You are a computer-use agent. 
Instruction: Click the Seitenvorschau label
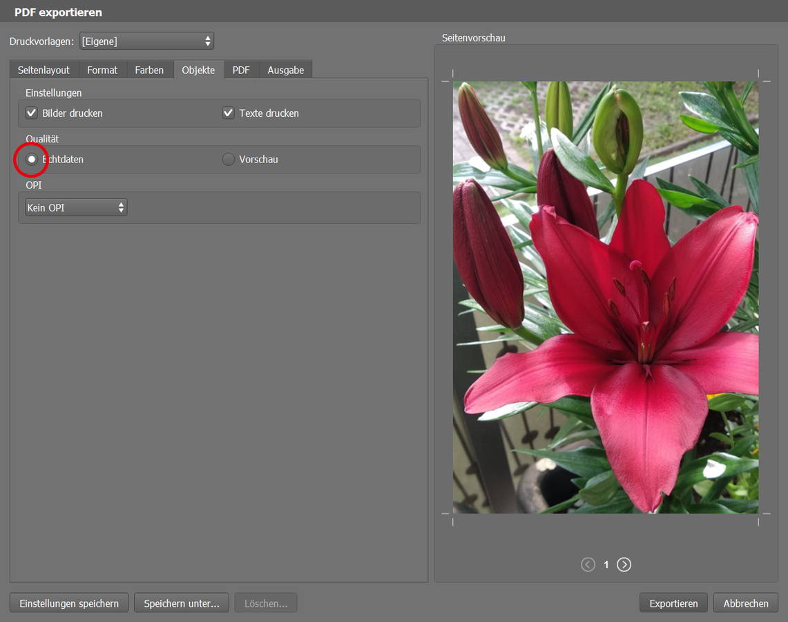pyautogui.click(x=473, y=38)
